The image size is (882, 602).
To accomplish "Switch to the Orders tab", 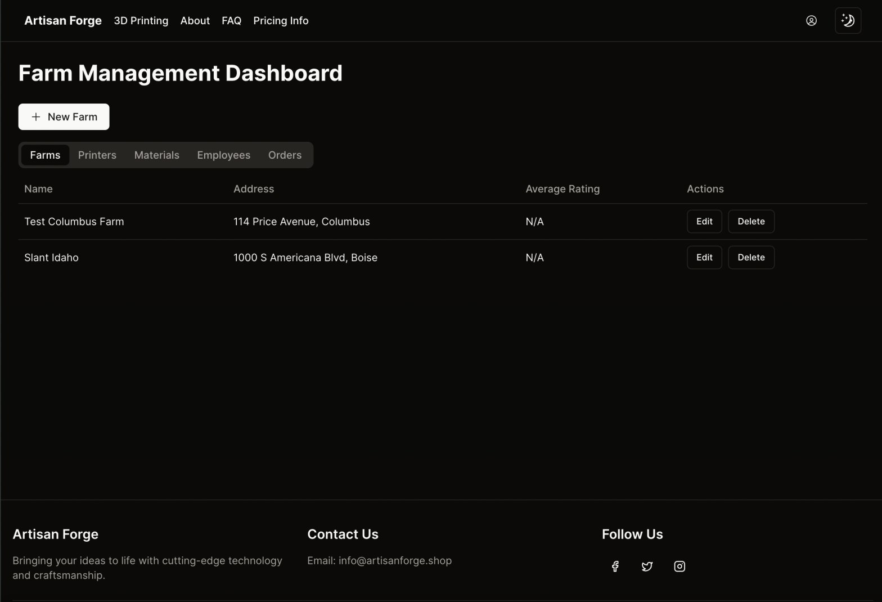I will point(285,155).
